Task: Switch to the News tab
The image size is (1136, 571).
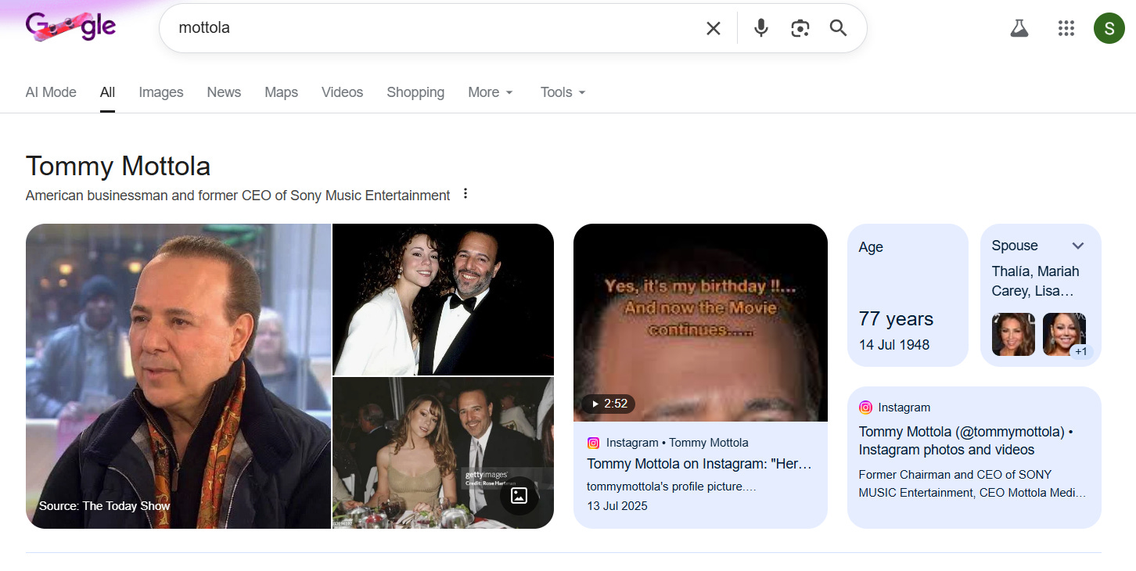Action: (224, 92)
